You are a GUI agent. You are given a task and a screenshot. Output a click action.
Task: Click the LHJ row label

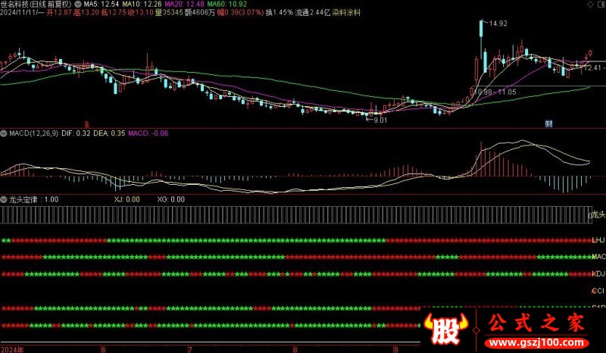[x=598, y=240]
